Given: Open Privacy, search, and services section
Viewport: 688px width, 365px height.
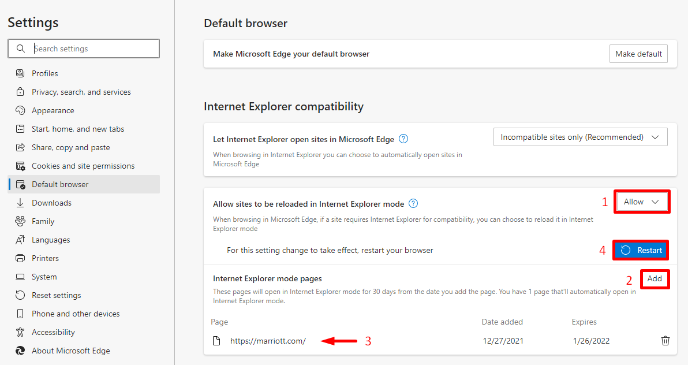Looking at the screenshot, I should 84,92.
